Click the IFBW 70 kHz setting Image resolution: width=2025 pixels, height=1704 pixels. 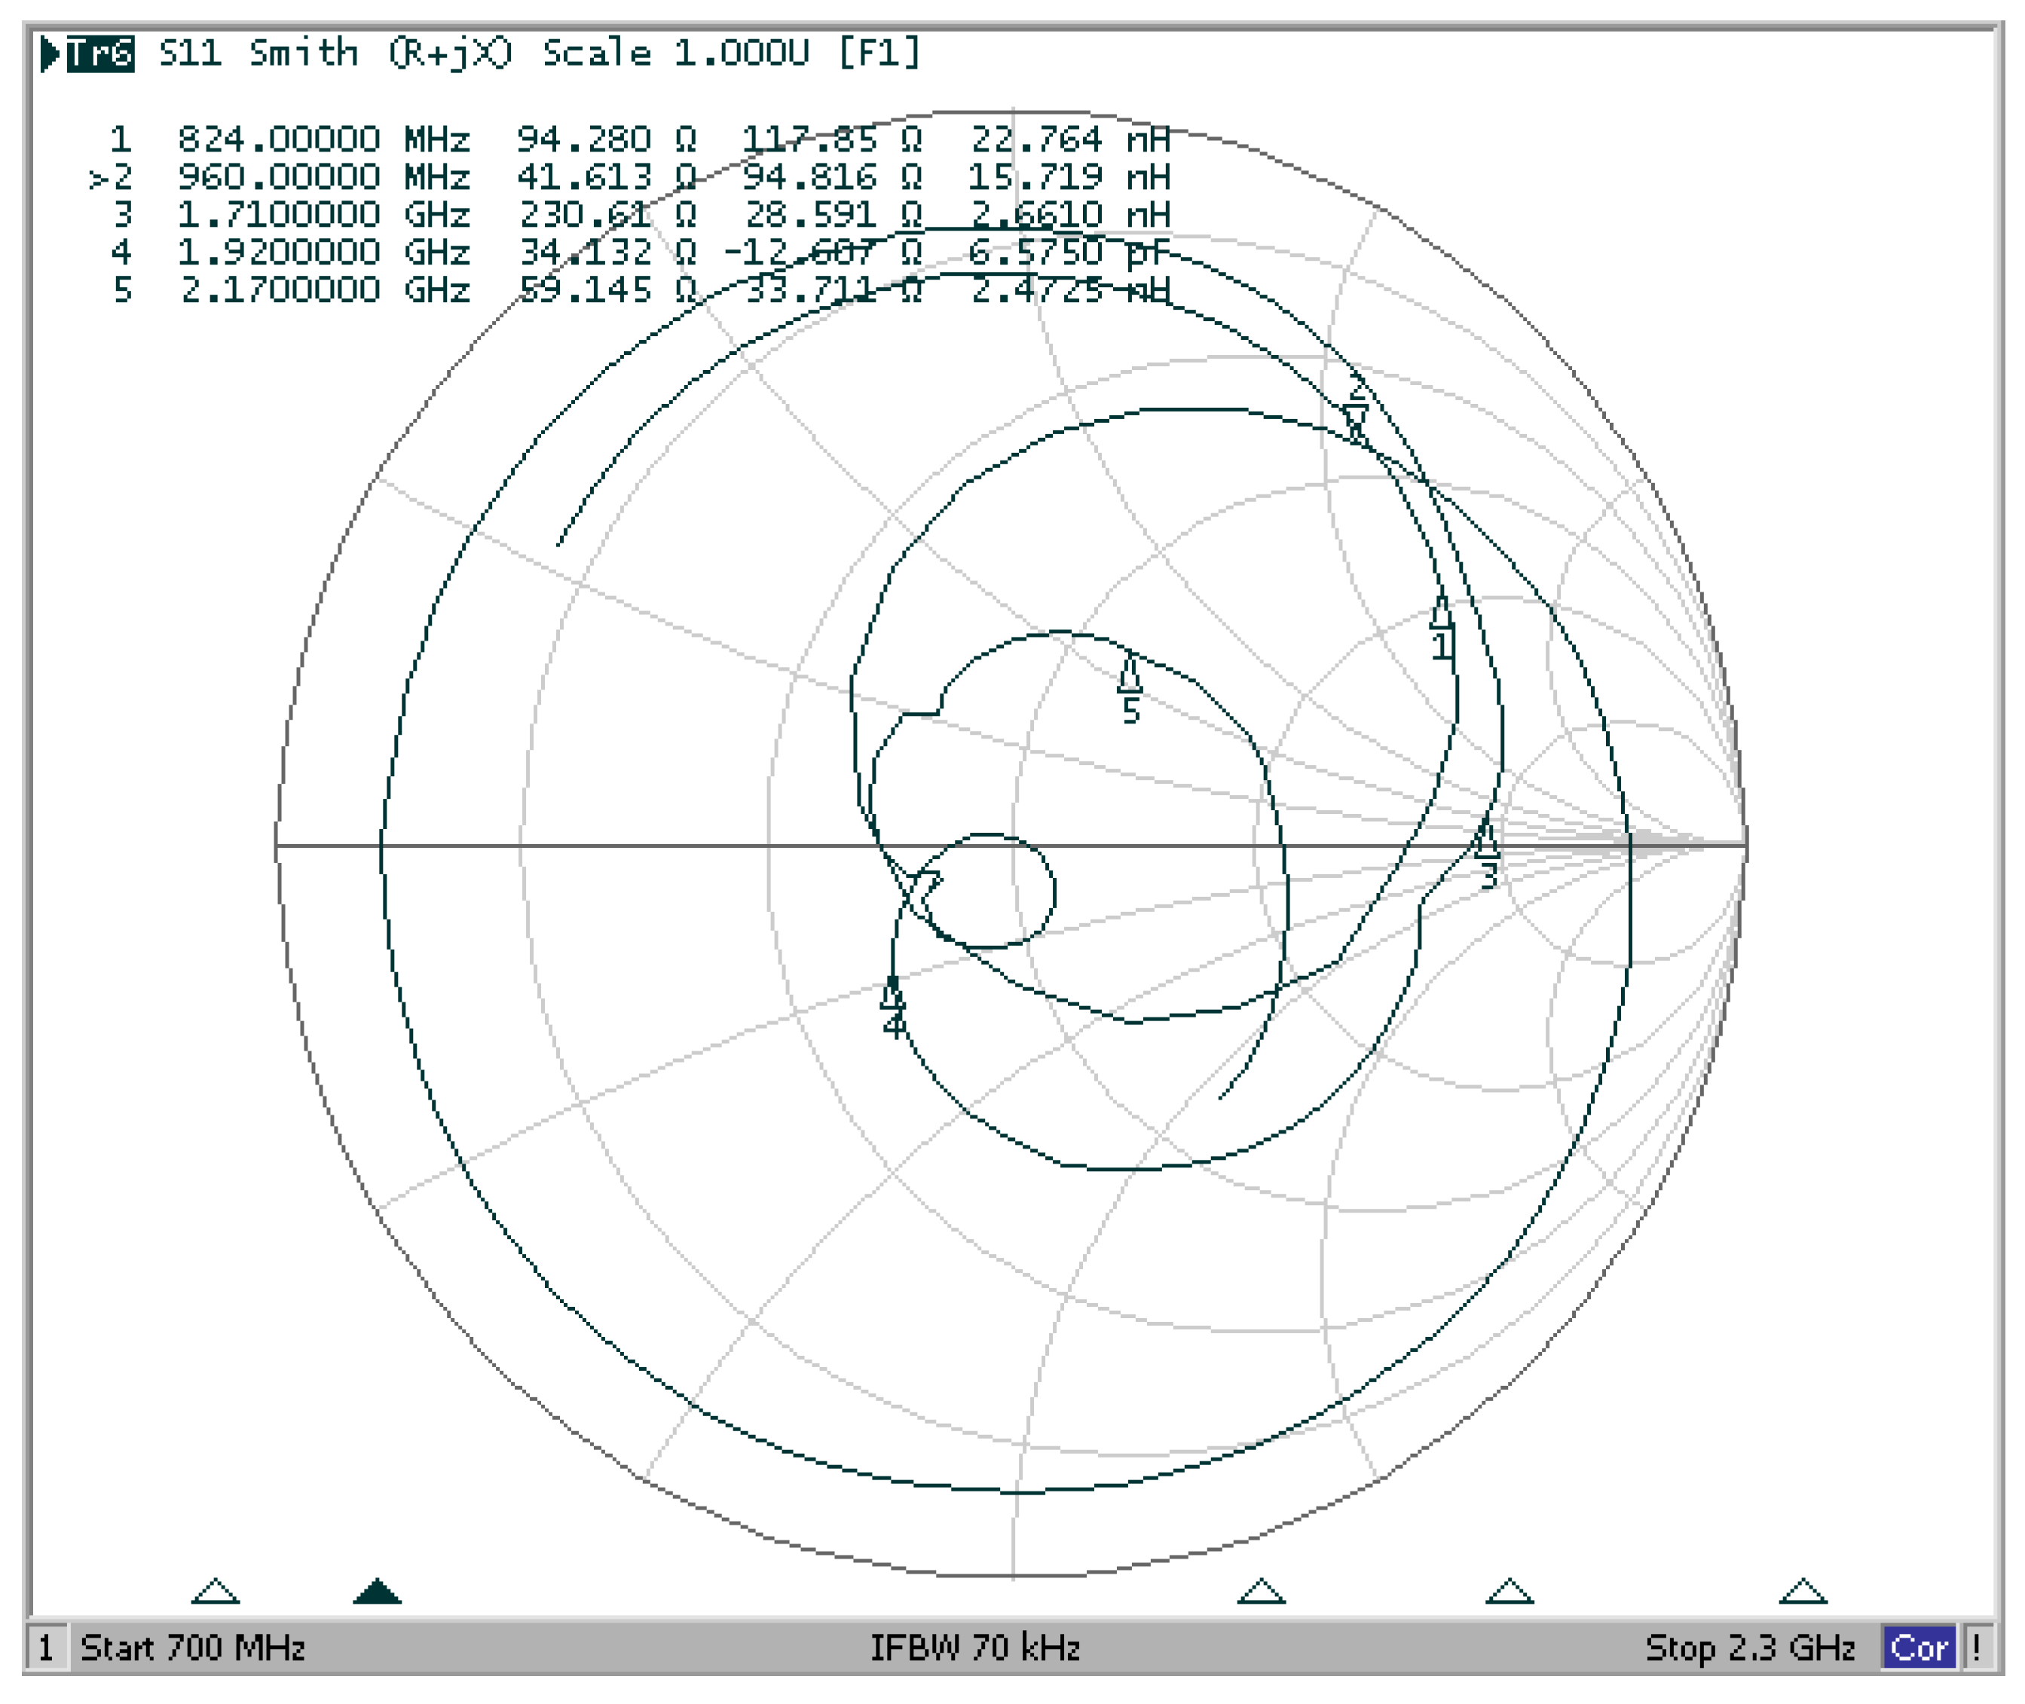[x=975, y=1647]
